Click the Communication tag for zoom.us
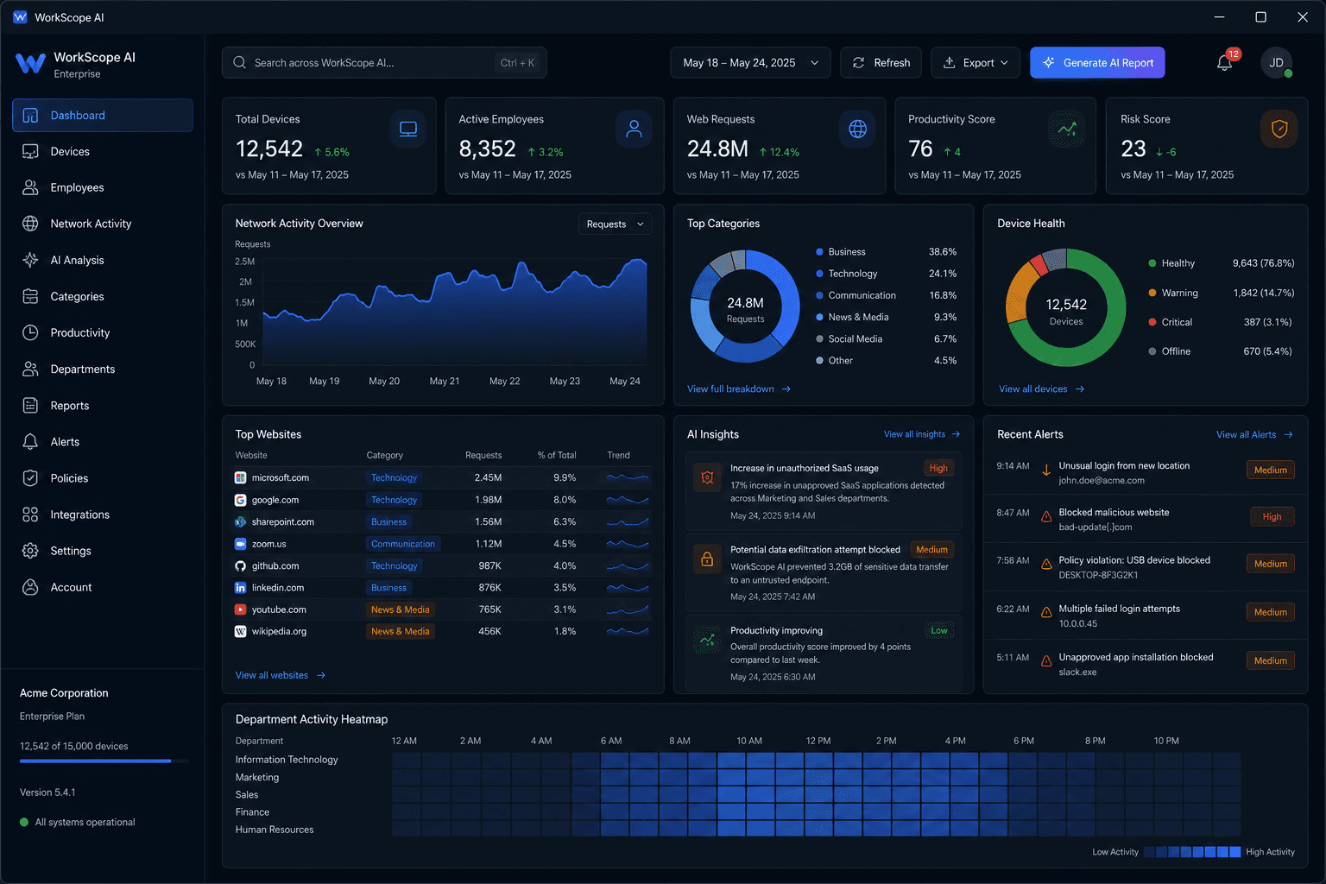1326x884 pixels. [403, 545]
